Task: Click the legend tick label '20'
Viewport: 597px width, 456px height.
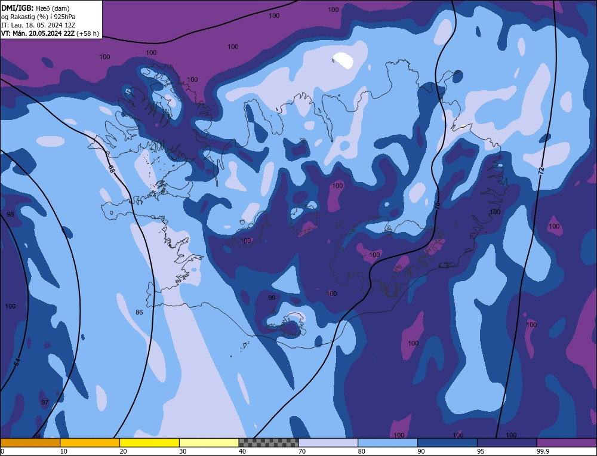Action: (124, 451)
